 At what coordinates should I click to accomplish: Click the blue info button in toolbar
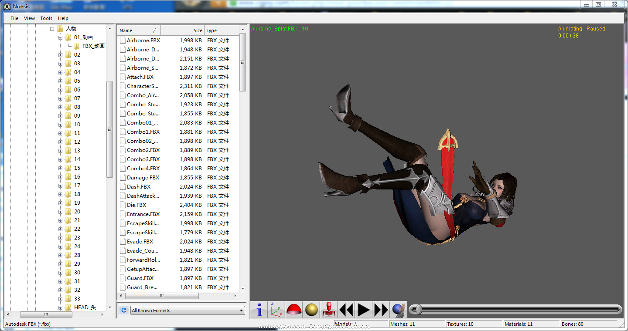[x=259, y=310]
